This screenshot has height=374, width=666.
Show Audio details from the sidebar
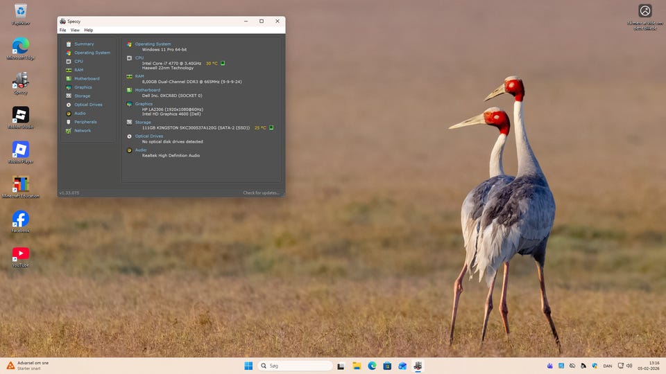pyautogui.click(x=80, y=114)
